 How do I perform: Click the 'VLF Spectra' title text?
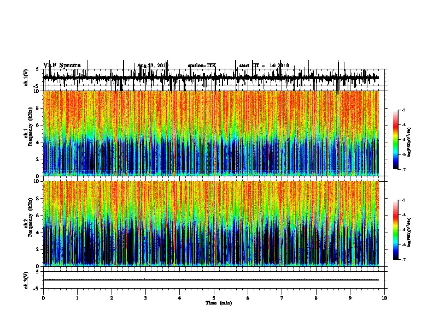click(62, 65)
